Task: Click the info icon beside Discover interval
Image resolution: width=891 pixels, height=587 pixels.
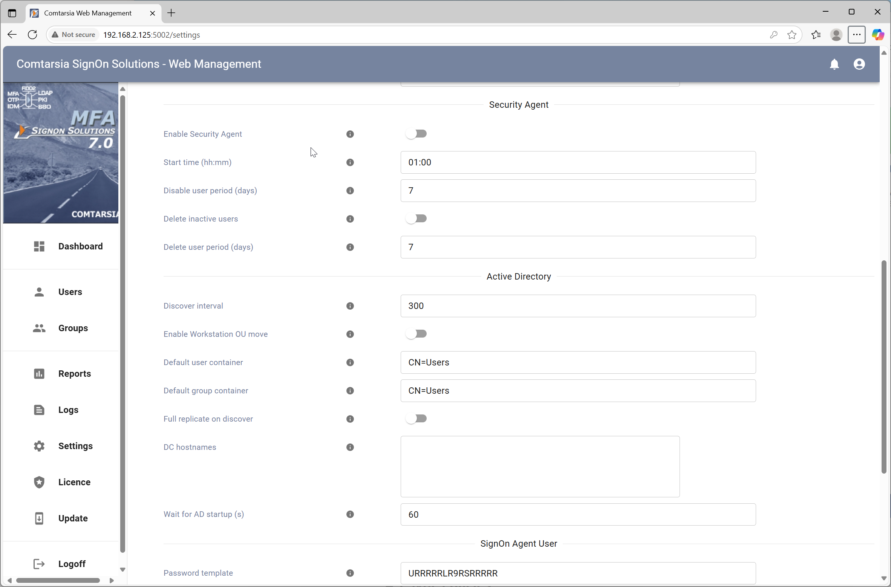Action: click(350, 306)
